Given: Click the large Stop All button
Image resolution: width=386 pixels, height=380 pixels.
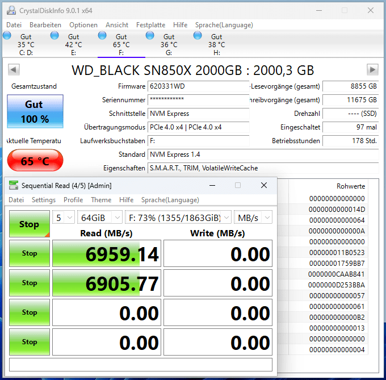Looking at the screenshot, I should (30, 224).
